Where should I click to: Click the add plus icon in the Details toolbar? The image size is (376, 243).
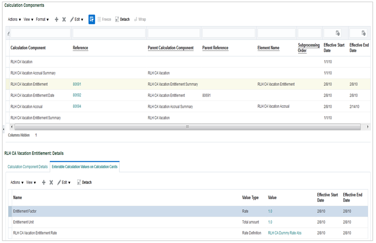[x=44, y=182]
